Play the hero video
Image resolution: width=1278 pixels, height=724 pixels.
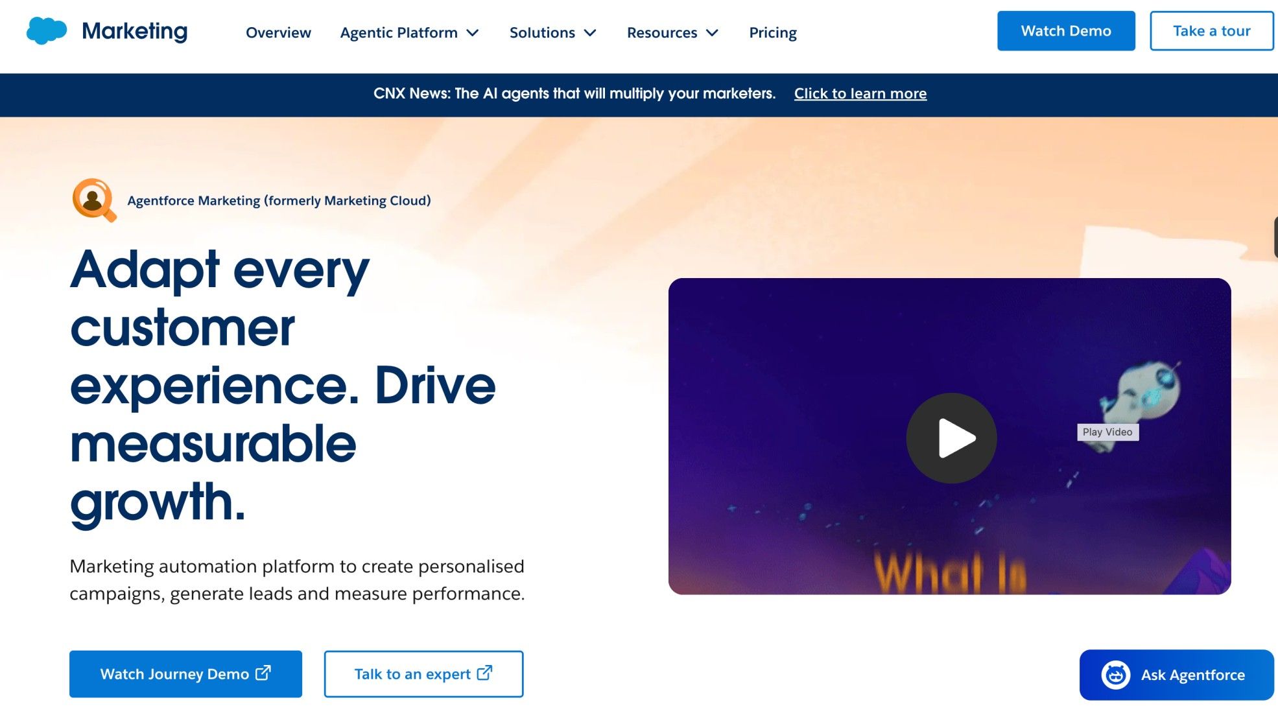pos(951,438)
